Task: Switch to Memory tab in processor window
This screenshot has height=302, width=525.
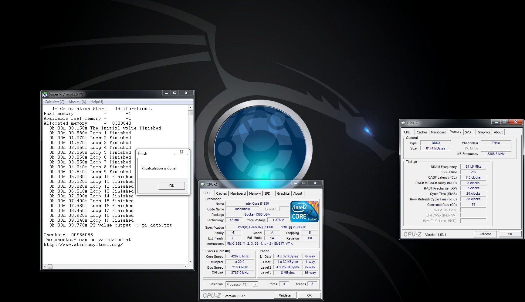Action: pos(255,193)
